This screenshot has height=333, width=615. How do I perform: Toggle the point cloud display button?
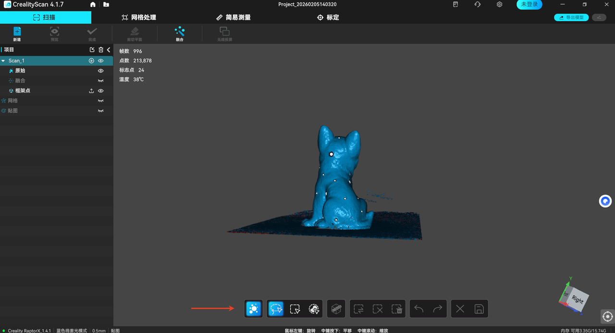pos(254,308)
